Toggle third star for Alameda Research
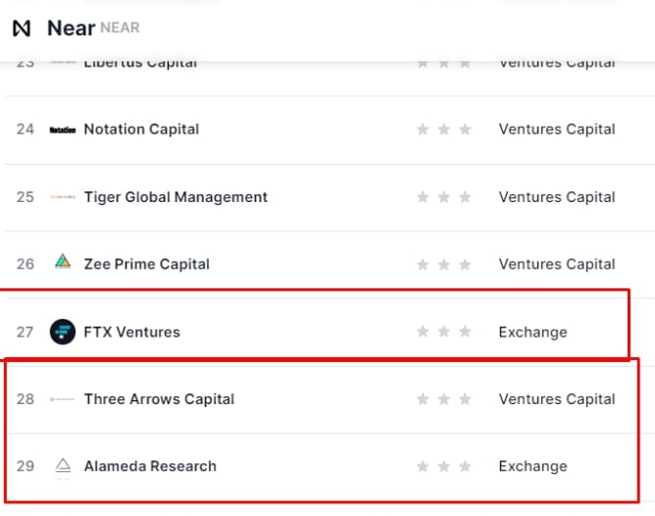 [x=465, y=466]
